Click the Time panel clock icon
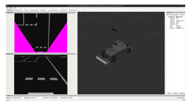The height and width of the screenshot is (108, 191). click(7, 96)
